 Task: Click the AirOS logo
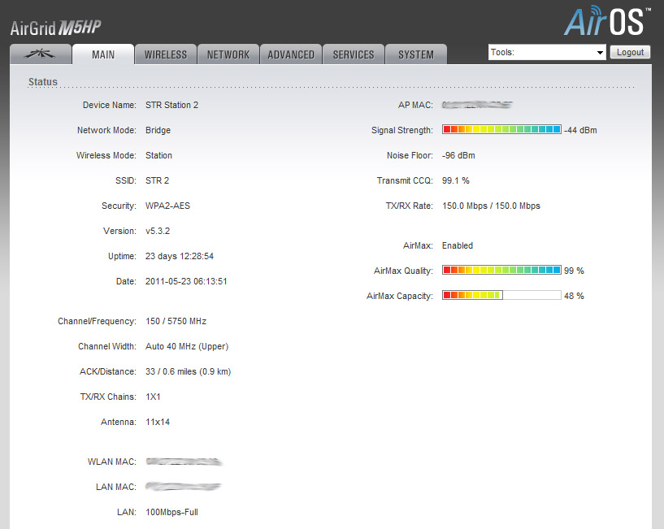(x=607, y=21)
